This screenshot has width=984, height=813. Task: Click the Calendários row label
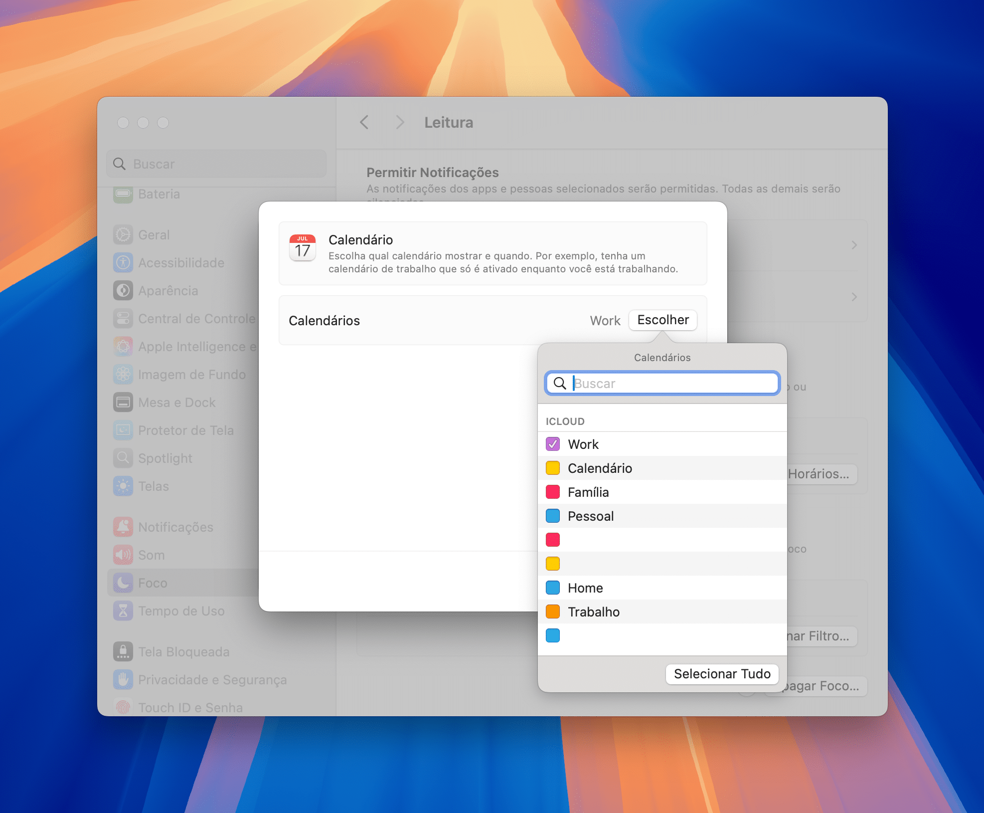point(324,321)
